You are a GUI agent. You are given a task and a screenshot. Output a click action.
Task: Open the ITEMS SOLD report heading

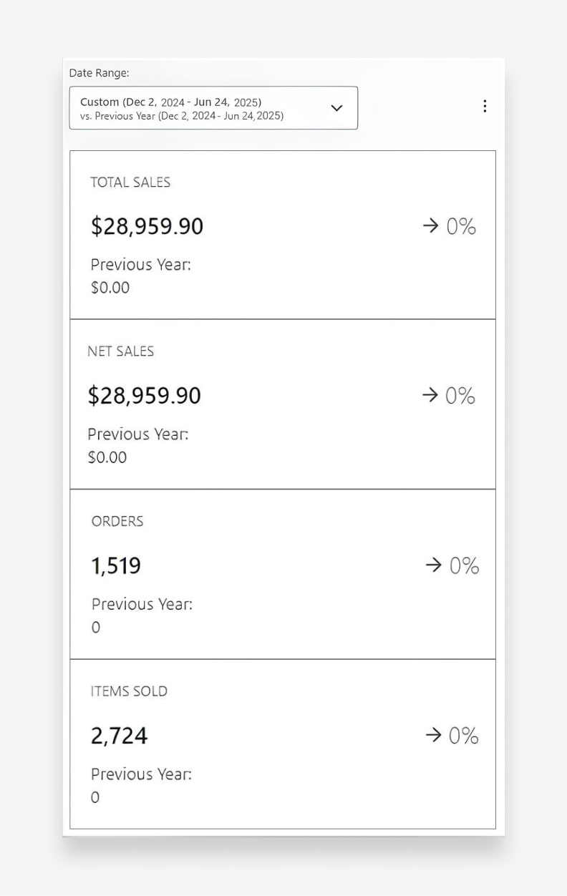129,691
